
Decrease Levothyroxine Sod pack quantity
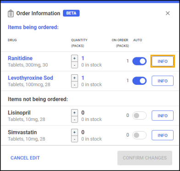coord(74,84)
